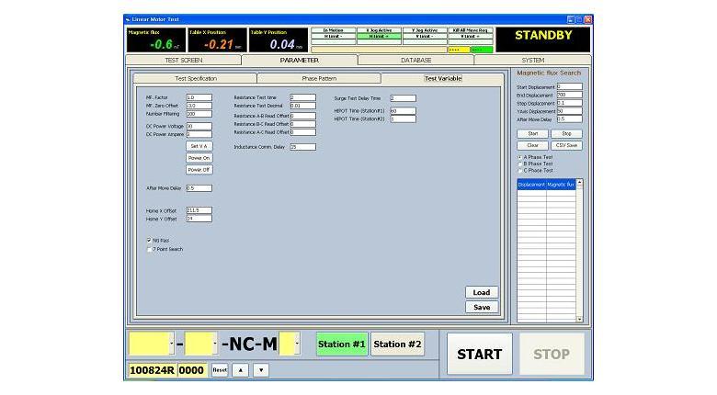Click the Start Displacement input field

coord(569,86)
